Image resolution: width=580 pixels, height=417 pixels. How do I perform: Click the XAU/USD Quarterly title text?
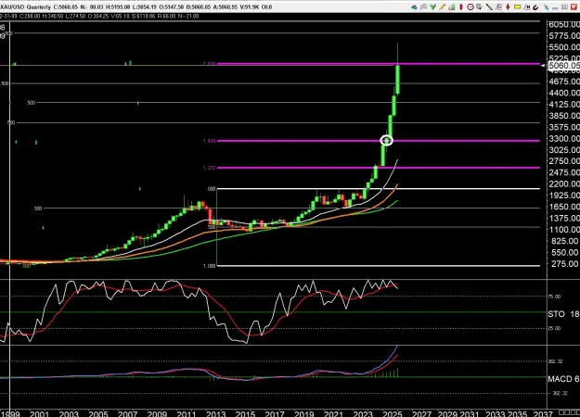(26, 7)
